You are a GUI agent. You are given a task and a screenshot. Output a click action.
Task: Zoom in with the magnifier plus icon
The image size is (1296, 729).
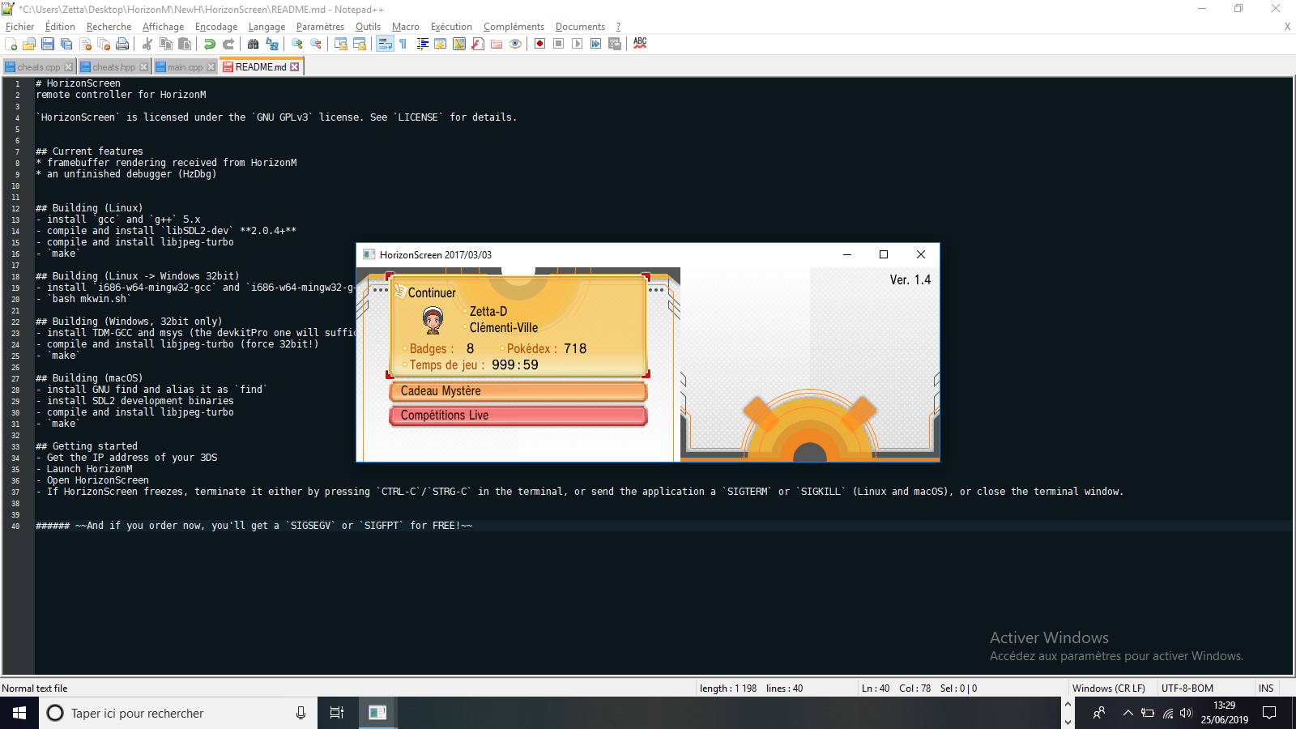pos(297,44)
